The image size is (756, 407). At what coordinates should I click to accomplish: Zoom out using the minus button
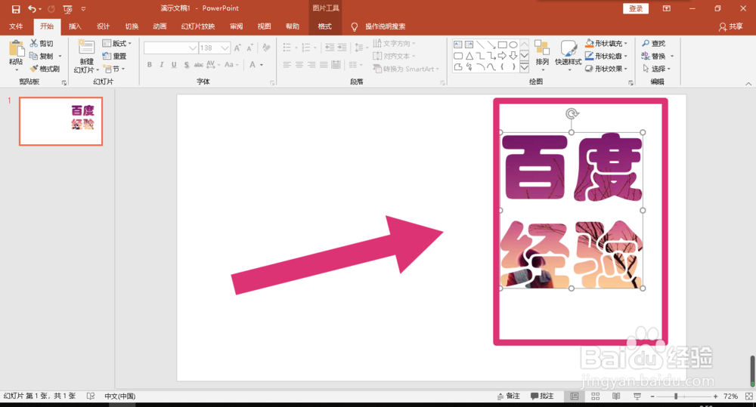652,396
